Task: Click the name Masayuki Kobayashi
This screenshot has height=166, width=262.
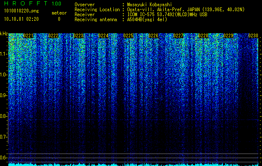Action: click(x=150, y=5)
